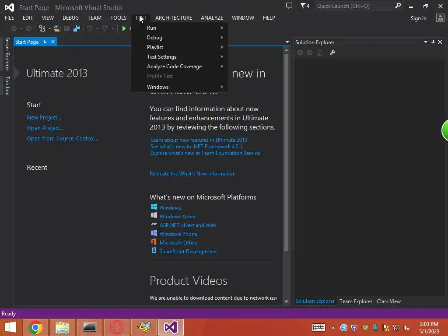
Task: Click Solution Explorer Forward arrow icon
Action: point(310,52)
